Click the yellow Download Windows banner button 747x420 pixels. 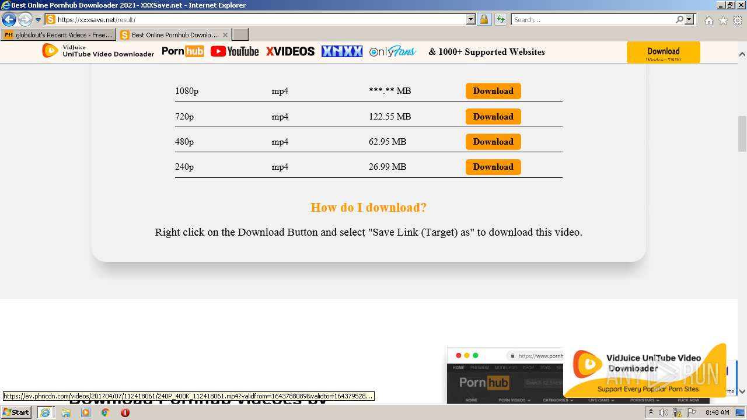(x=663, y=52)
